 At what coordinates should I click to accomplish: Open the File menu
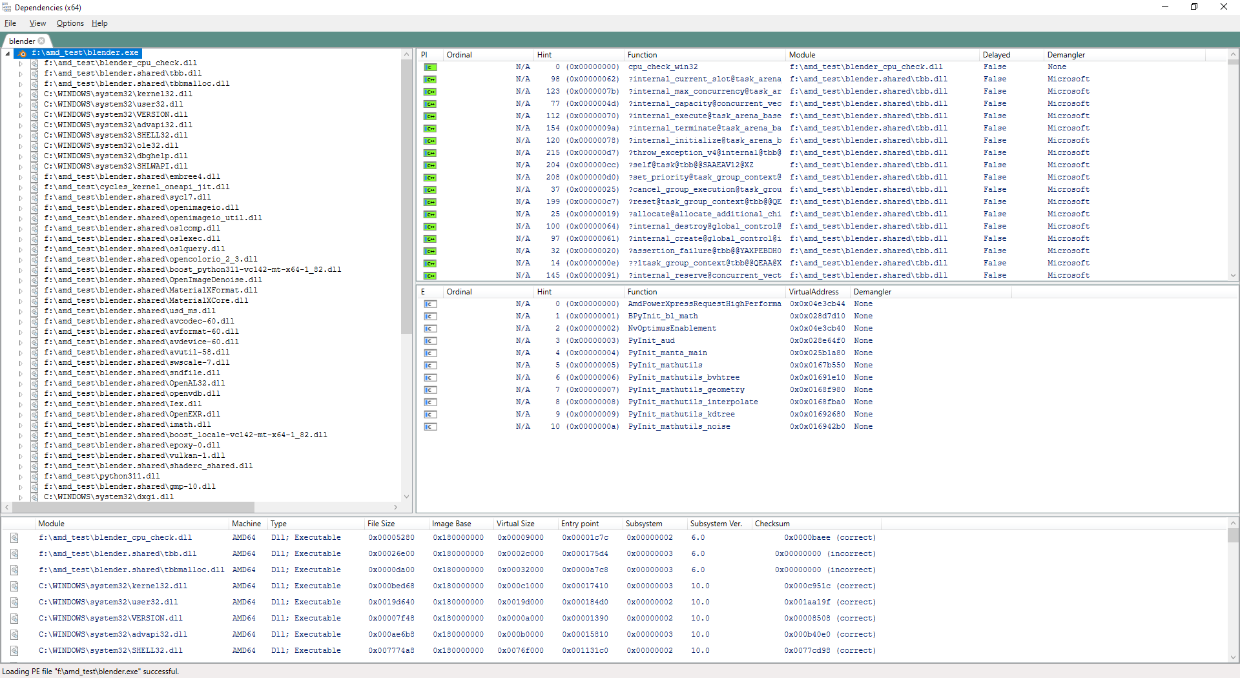(x=10, y=23)
